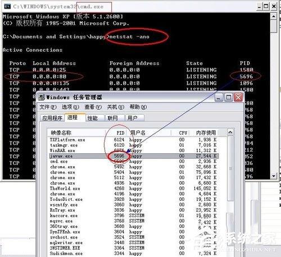Sort processes by CPU column header
The width and height of the screenshot is (281, 257).
[x=180, y=133]
